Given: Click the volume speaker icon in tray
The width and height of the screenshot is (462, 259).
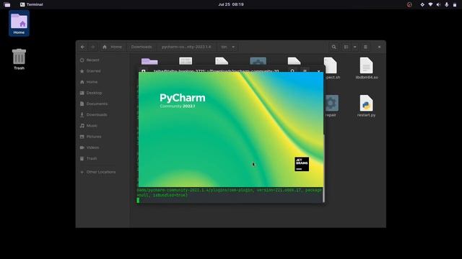Looking at the screenshot, I should pos(438,4).
